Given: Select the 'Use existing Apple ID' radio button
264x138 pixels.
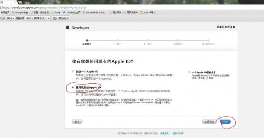Looking at the screenshot, I should coord(73,87).
